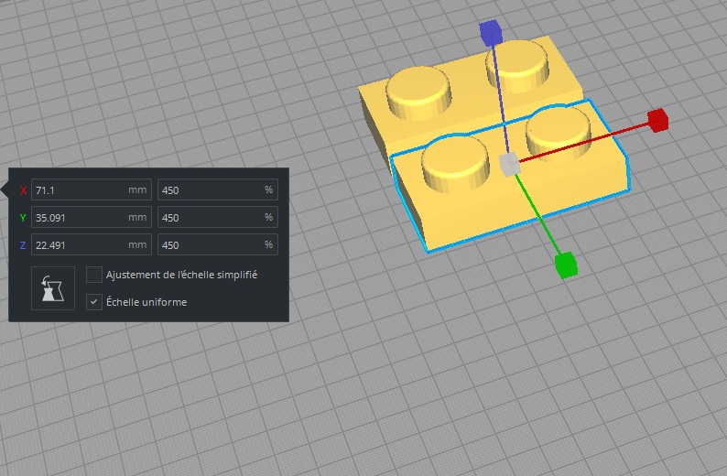Click the red X-axis scale handle
The width and height of the screenshot is (727, 476).
[x=657, y=121]
